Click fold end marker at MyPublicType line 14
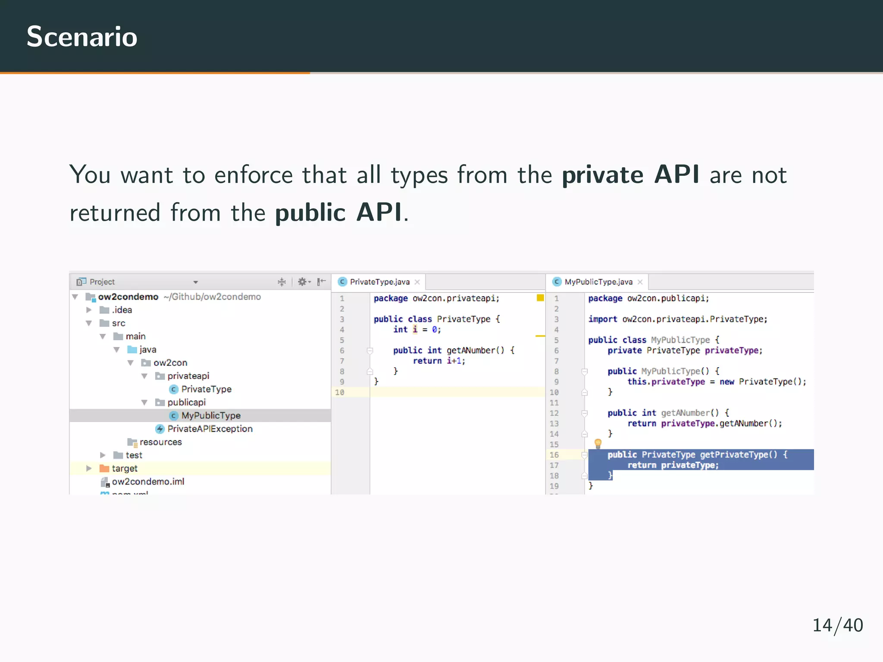 click(x=584, y=434)
